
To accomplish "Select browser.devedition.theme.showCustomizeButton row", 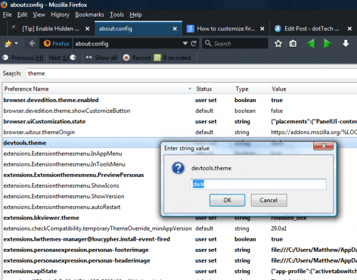I will point(180,111).
